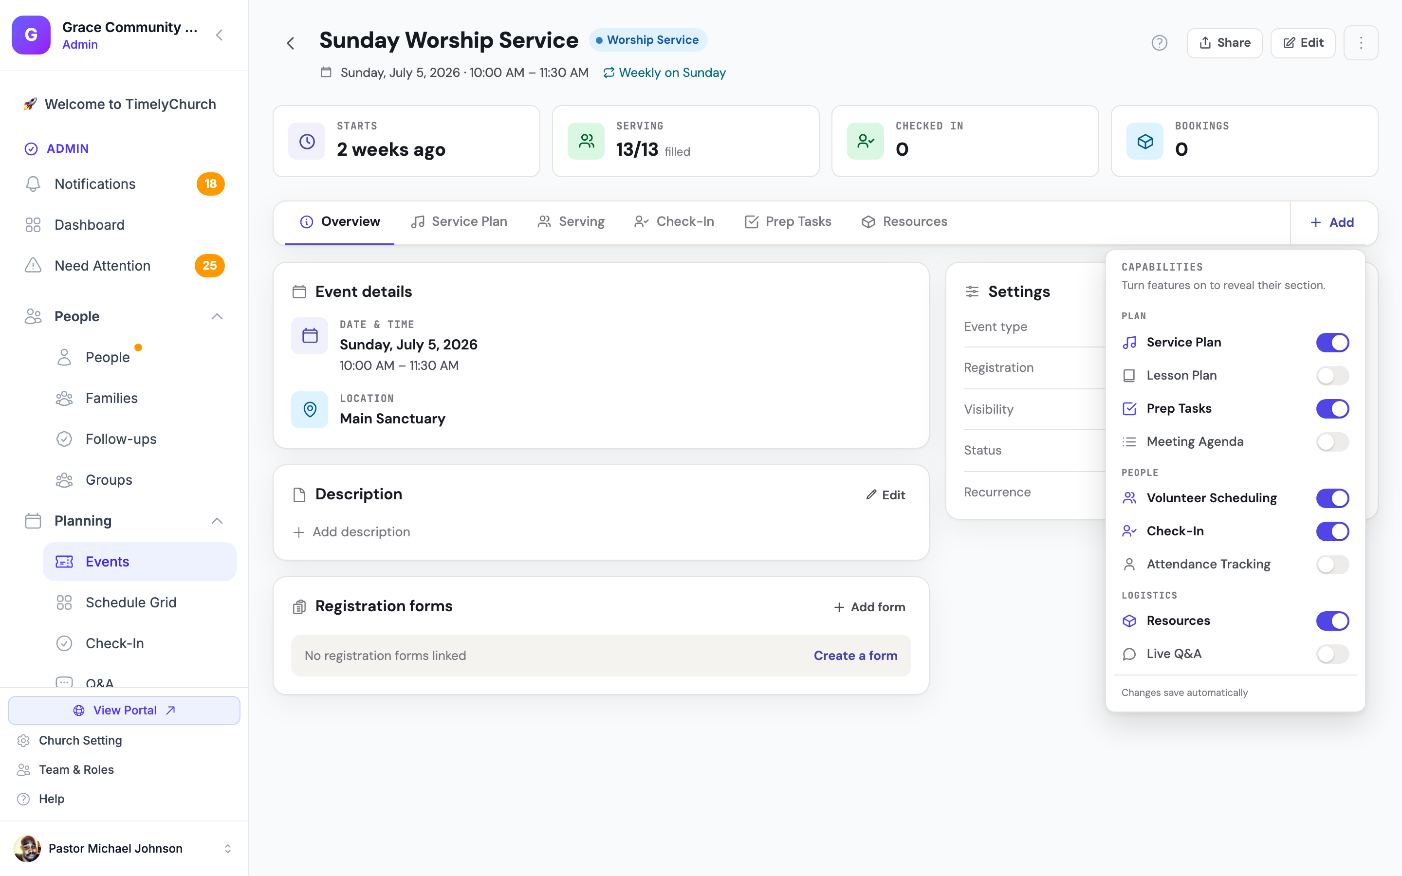Select the Overview tab
Image resolution: width=1402 pixels, height=876 pixels.
[x=339, y=222]
